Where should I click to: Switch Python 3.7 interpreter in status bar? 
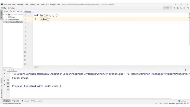[x=179, y=103]
